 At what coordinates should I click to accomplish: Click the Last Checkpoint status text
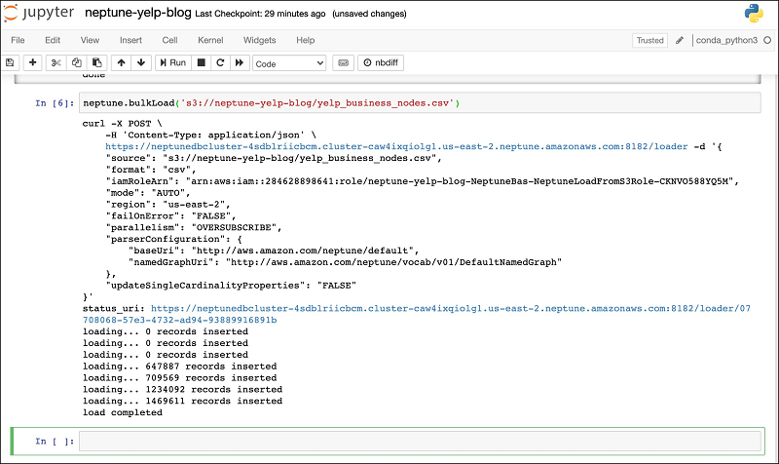[260, 14]
